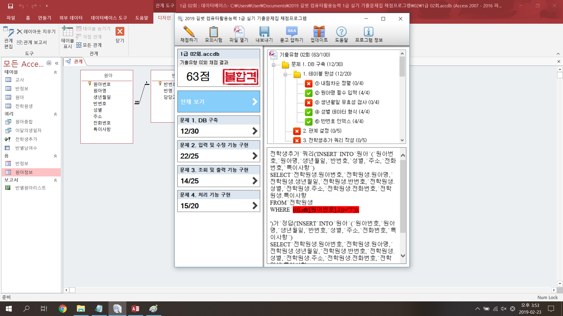Click the 파일 열기 icon
The width and height of the screenshot is (563, 316).
tap(239, 32)
